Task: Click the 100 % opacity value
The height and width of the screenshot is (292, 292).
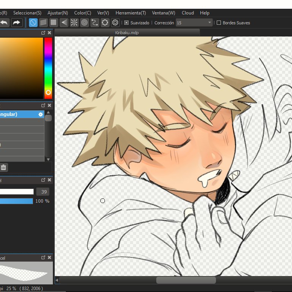Action: pos(42,201)
